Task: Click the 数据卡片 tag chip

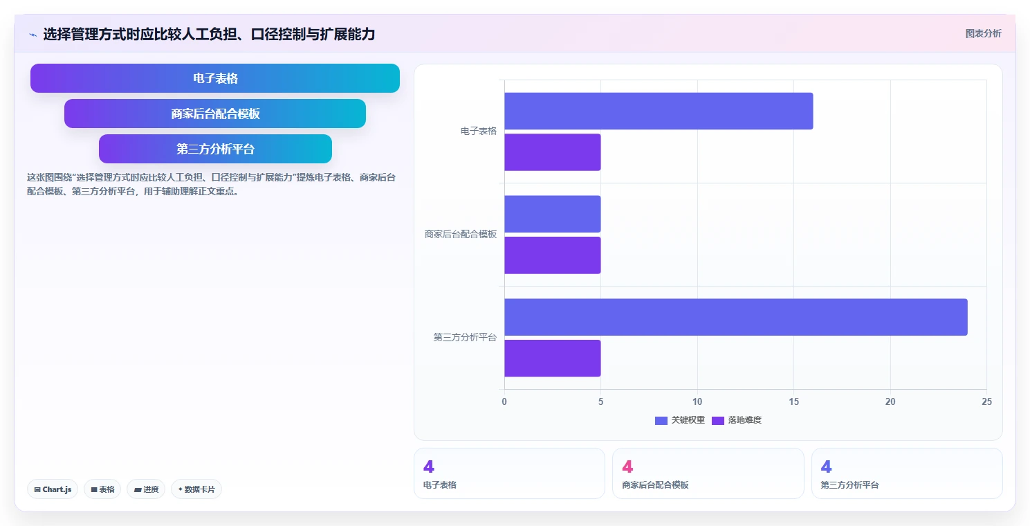Action: pyautogui.click(x=196, y=489)
